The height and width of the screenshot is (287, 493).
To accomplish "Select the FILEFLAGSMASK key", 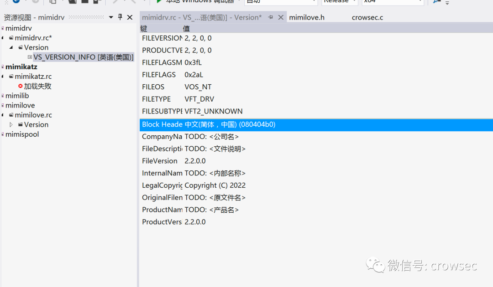I will coord(162,63).
